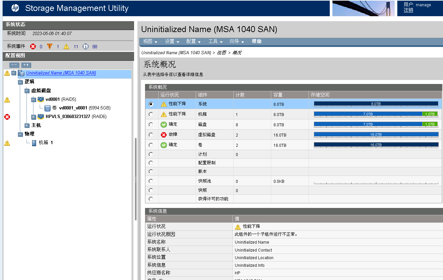Open the 帮助 menu
The width and height of the screenshot is (443, 280).
(x=257, y=41)
